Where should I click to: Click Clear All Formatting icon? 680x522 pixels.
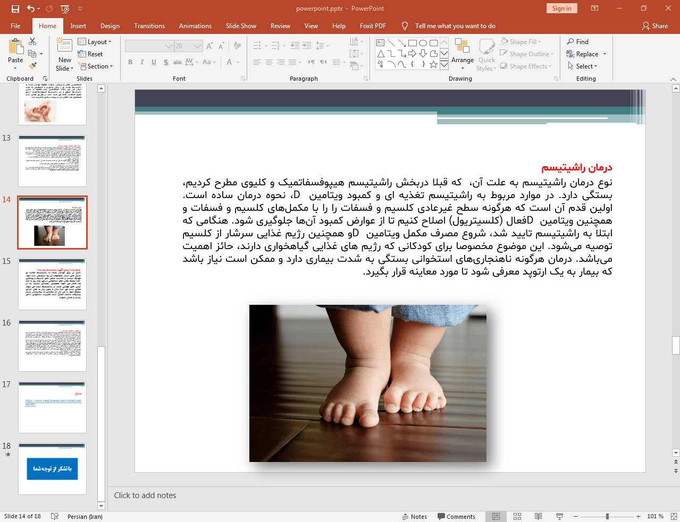pos(237,46)
